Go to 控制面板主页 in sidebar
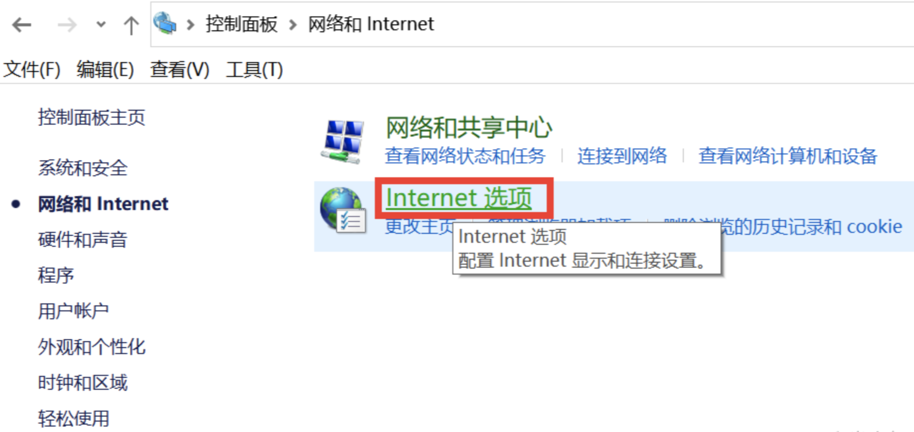This screenshot has height=432, width=914. point(91,118)
